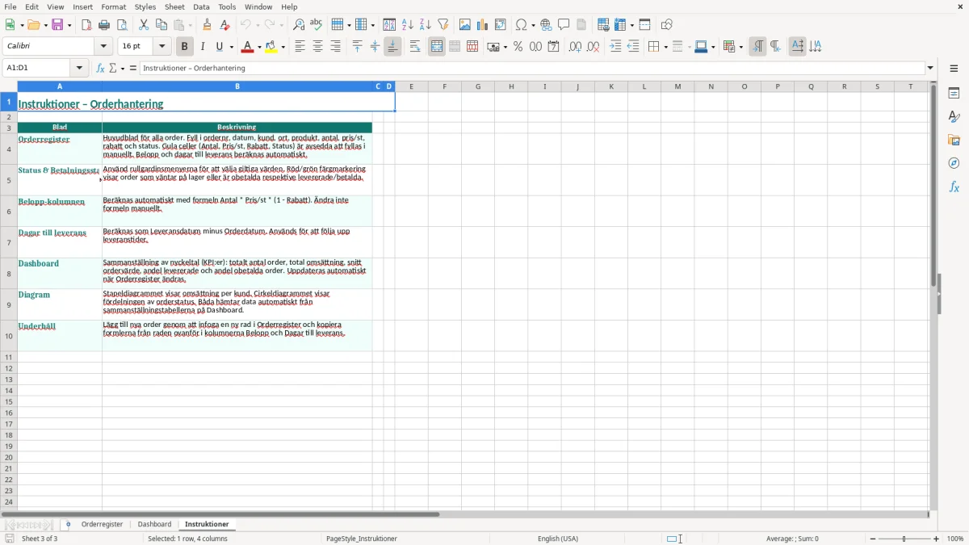Click the Copy icon
Viewport: 969px width, 545px height.
(161, 25)
